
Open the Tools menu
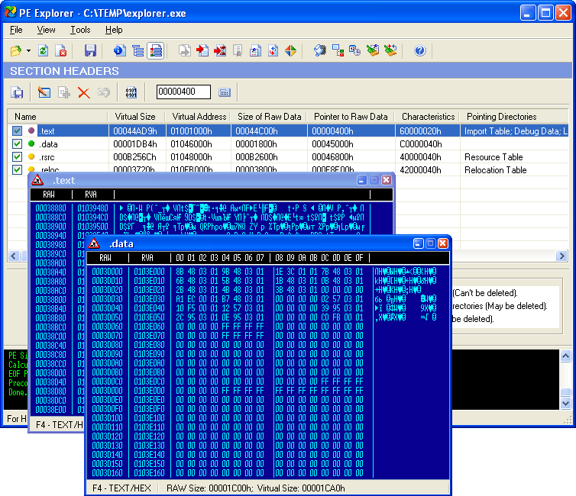click(80, 30)
